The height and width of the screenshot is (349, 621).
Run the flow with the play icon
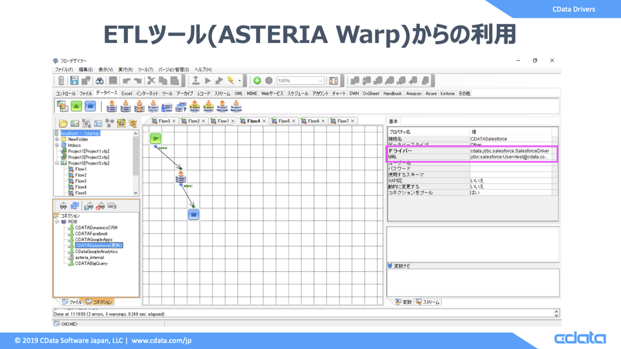(208, 81)
